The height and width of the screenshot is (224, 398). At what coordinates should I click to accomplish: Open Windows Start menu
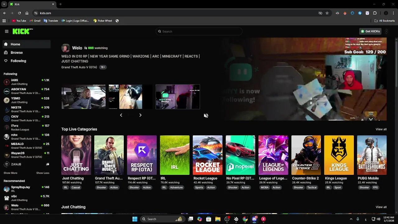pos(135,219)
